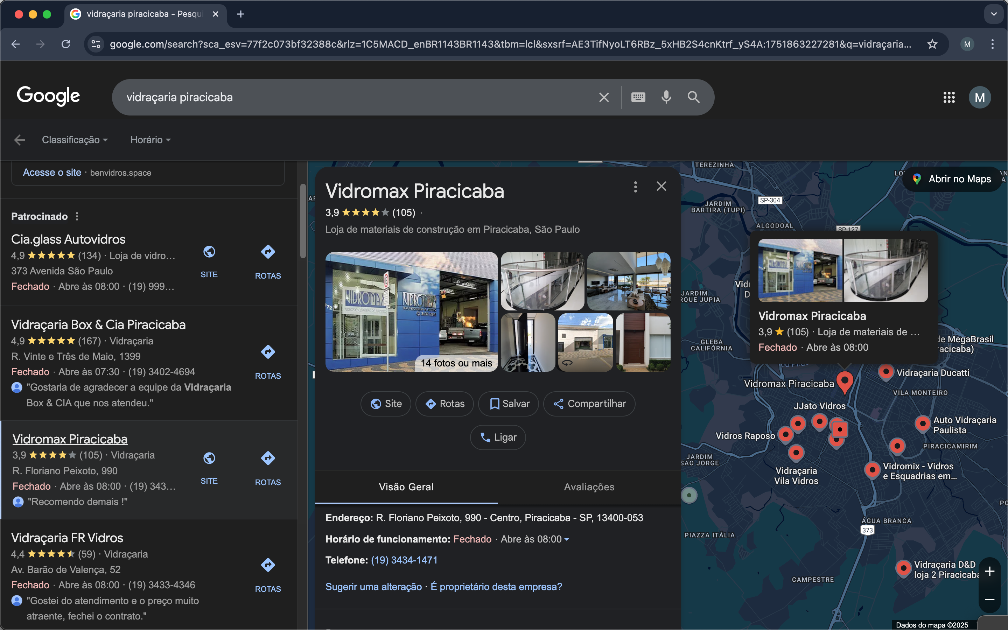Zoom out on the map

tap(990, 600)
